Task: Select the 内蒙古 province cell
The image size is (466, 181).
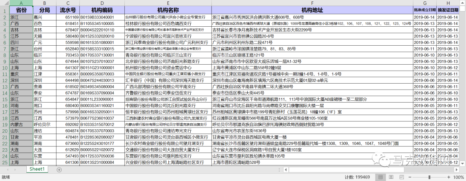Action: (21, 125)
